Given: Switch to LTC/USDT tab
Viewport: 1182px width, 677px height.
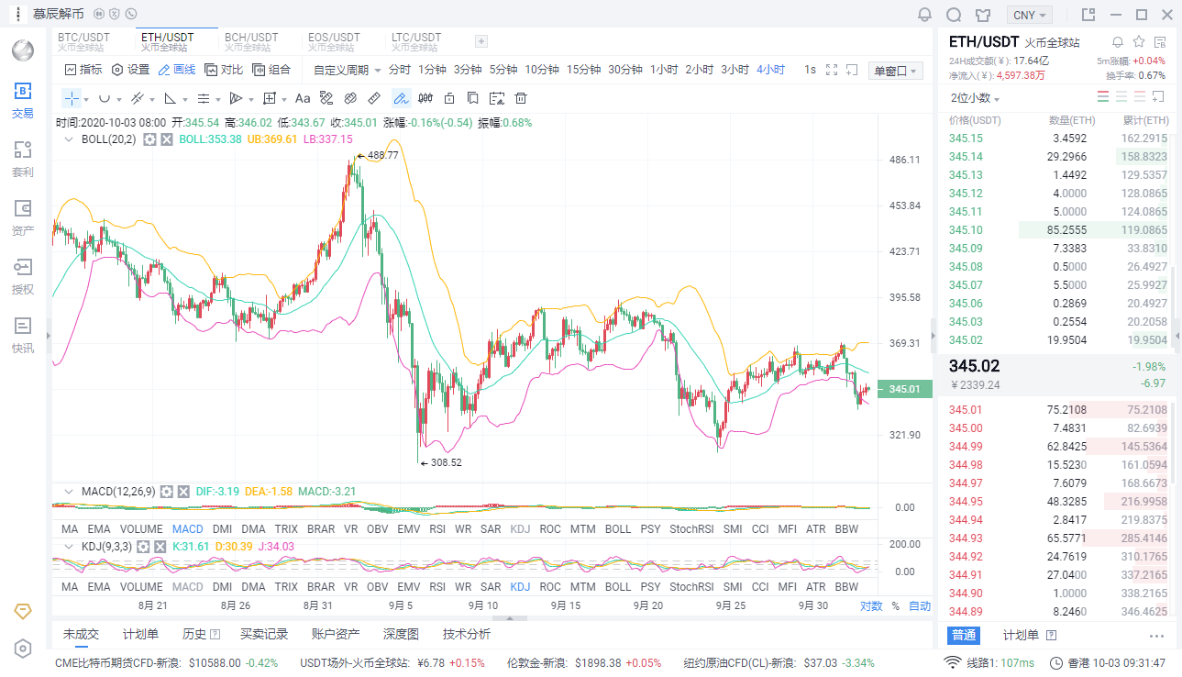Looking at the screenshot, I should (x=416, y=41).
